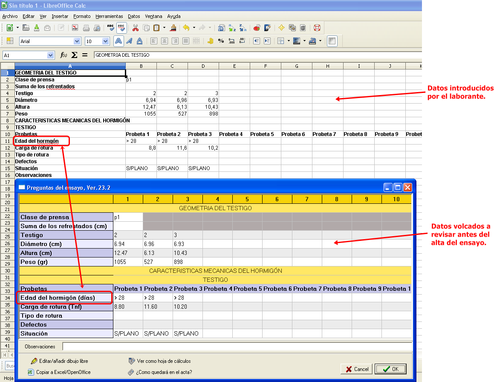Click the Sort Ascending icon
Image resolution: width=494 pixels, height=382 pixels.
point(232,28)
